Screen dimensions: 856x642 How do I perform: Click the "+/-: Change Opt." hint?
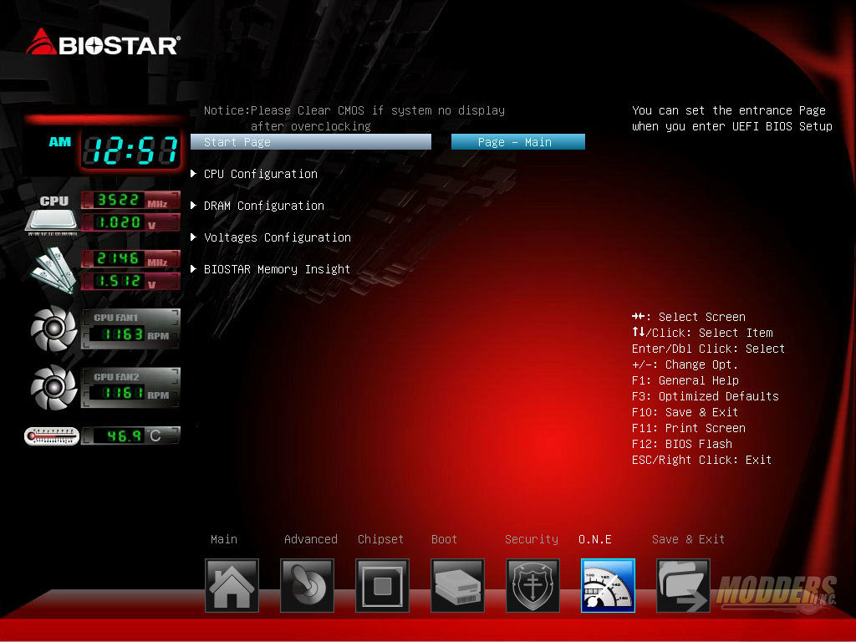click(685, 364)
